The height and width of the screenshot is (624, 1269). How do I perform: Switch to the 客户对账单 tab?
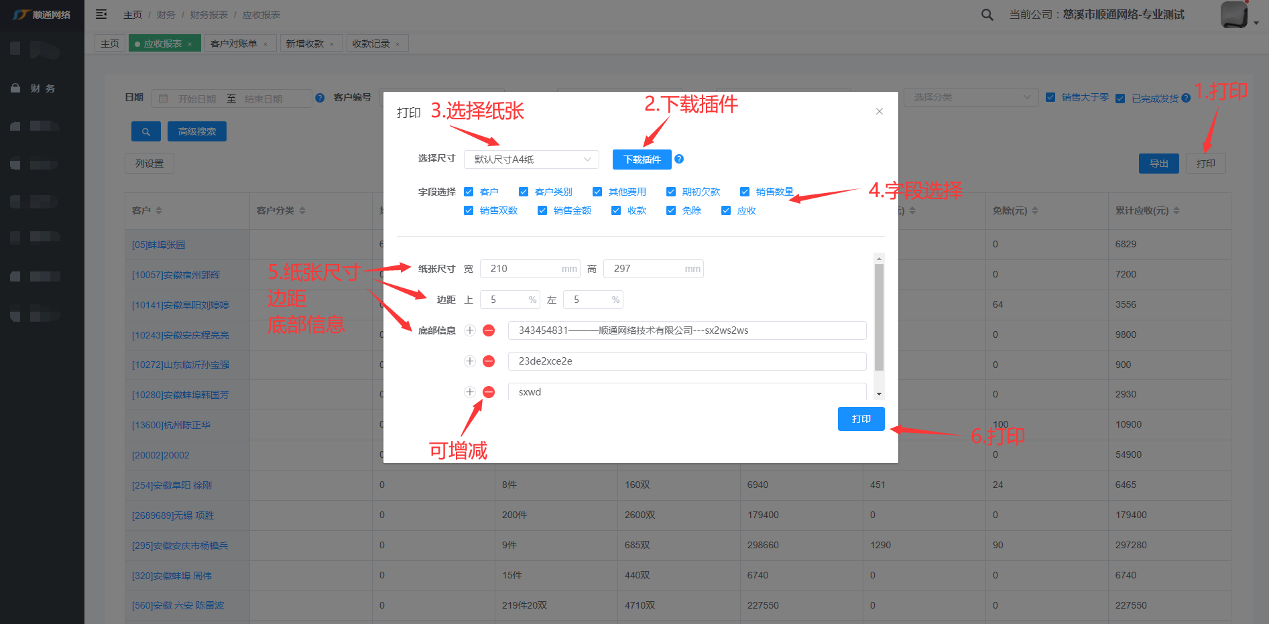pos(234,44)
